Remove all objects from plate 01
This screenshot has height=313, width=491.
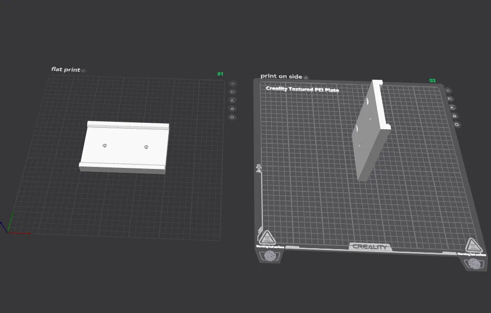tap(233, 84)
